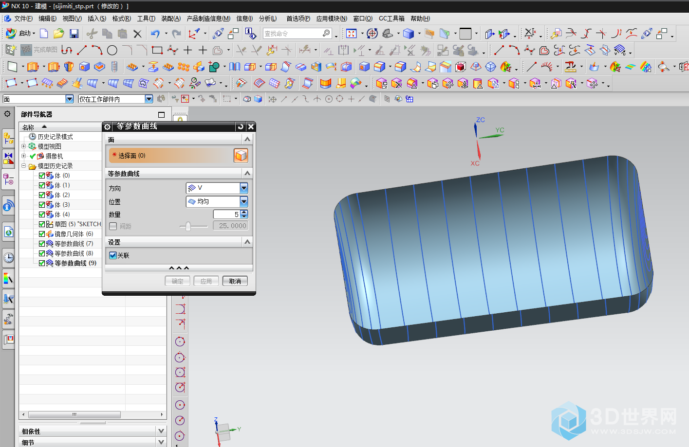Click the navigator settings gear icon

click(x=7, y=114)
